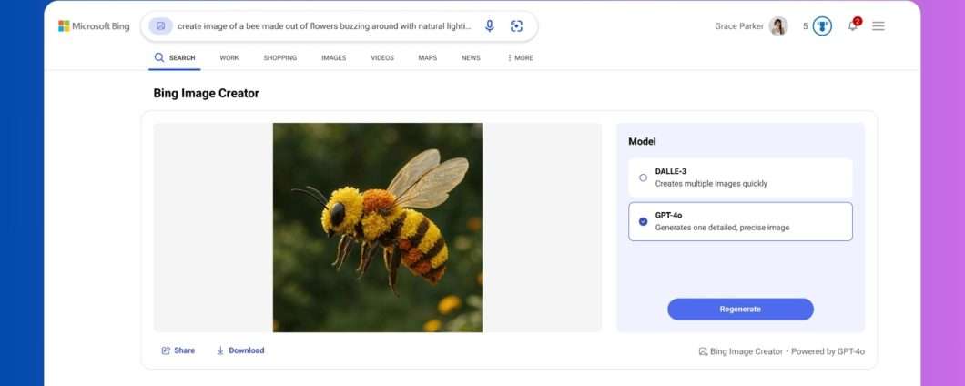Activate the microphone voice search icon

point(490,26)
